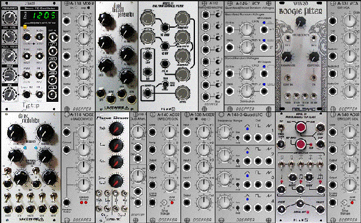Click the top jack of A-182 Switched Multiple
The image size is (361, 223).
pyautogui.click(x=205, y=14)
